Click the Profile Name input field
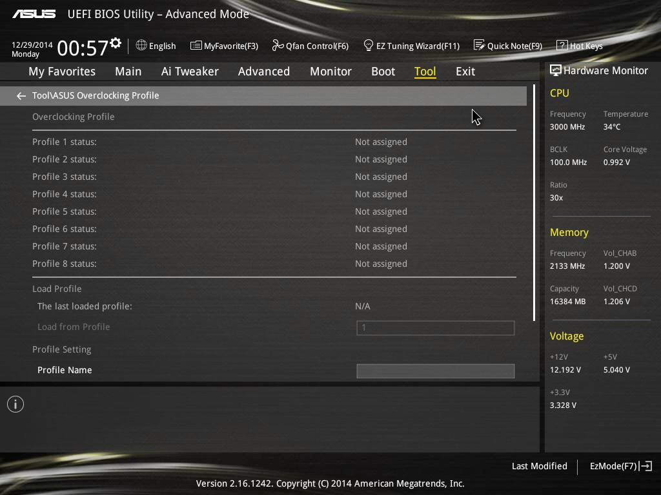This screenshot has width=661, height=495. coord(436,371)
